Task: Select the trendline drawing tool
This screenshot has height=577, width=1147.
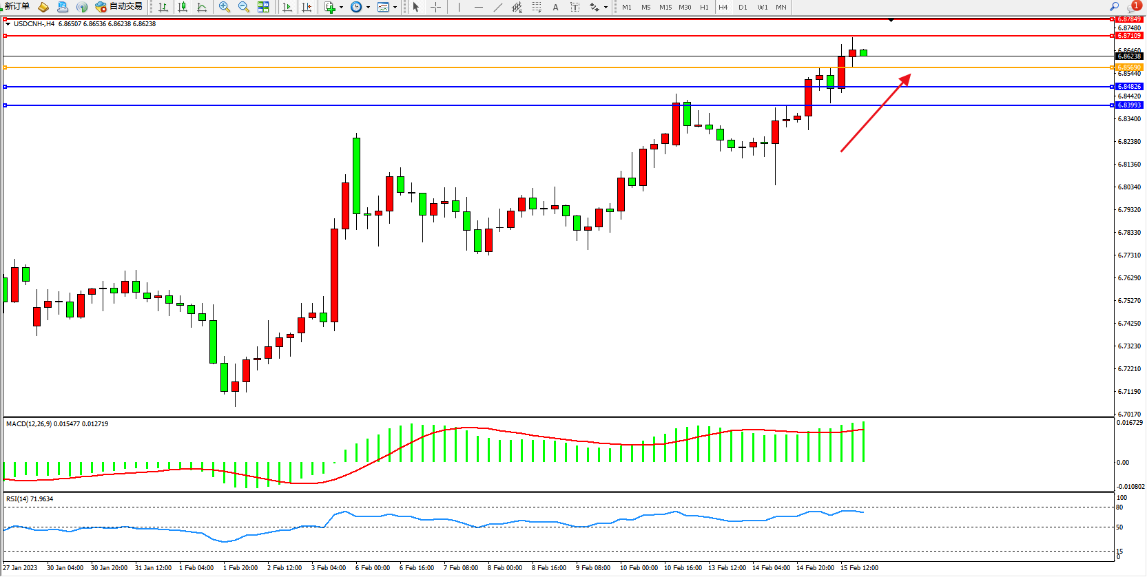Action: 498,7
